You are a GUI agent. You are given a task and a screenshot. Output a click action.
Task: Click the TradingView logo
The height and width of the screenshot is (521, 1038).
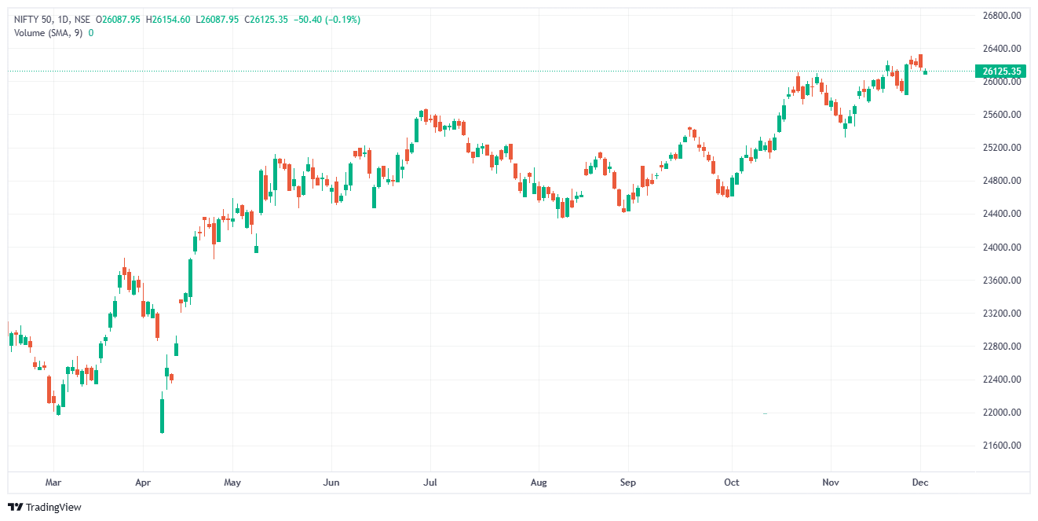coord(44,507)
